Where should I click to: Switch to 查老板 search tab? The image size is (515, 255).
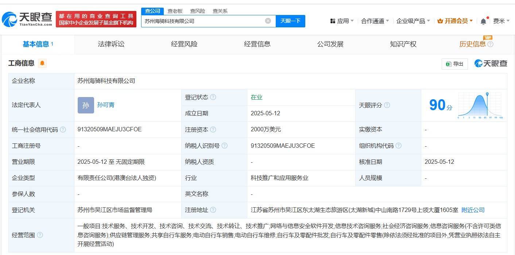pyautogui.click(x=175, y=11)
